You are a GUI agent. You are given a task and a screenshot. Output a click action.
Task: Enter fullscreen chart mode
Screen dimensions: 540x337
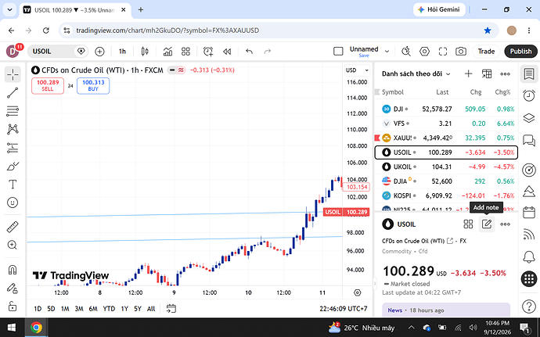coord(443,52)
